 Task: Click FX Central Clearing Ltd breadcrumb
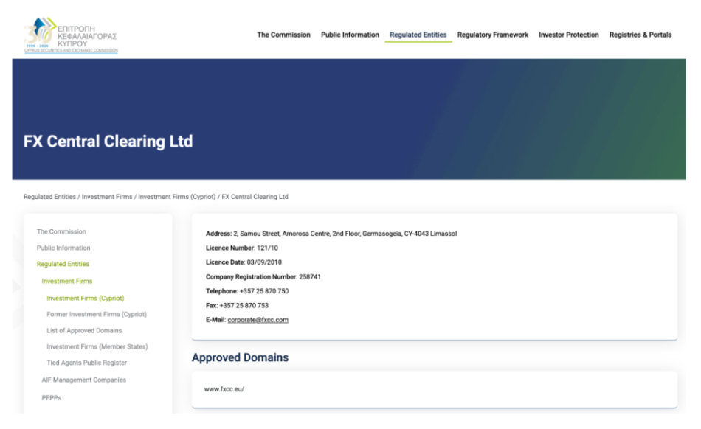[x=255, y=197]
